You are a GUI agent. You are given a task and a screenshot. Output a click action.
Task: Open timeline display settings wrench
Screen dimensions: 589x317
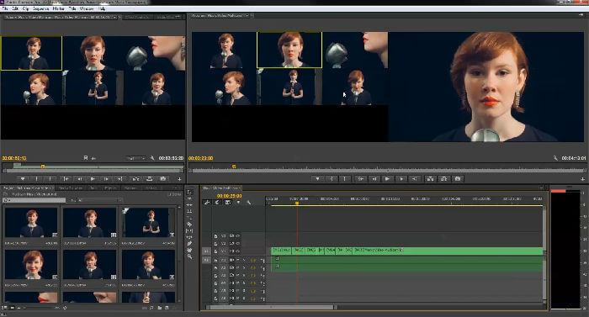tap(249, 203)
